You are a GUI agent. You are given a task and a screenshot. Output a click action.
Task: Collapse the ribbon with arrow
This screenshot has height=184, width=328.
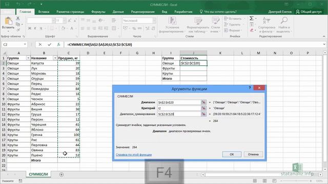(x=324, y=36)
